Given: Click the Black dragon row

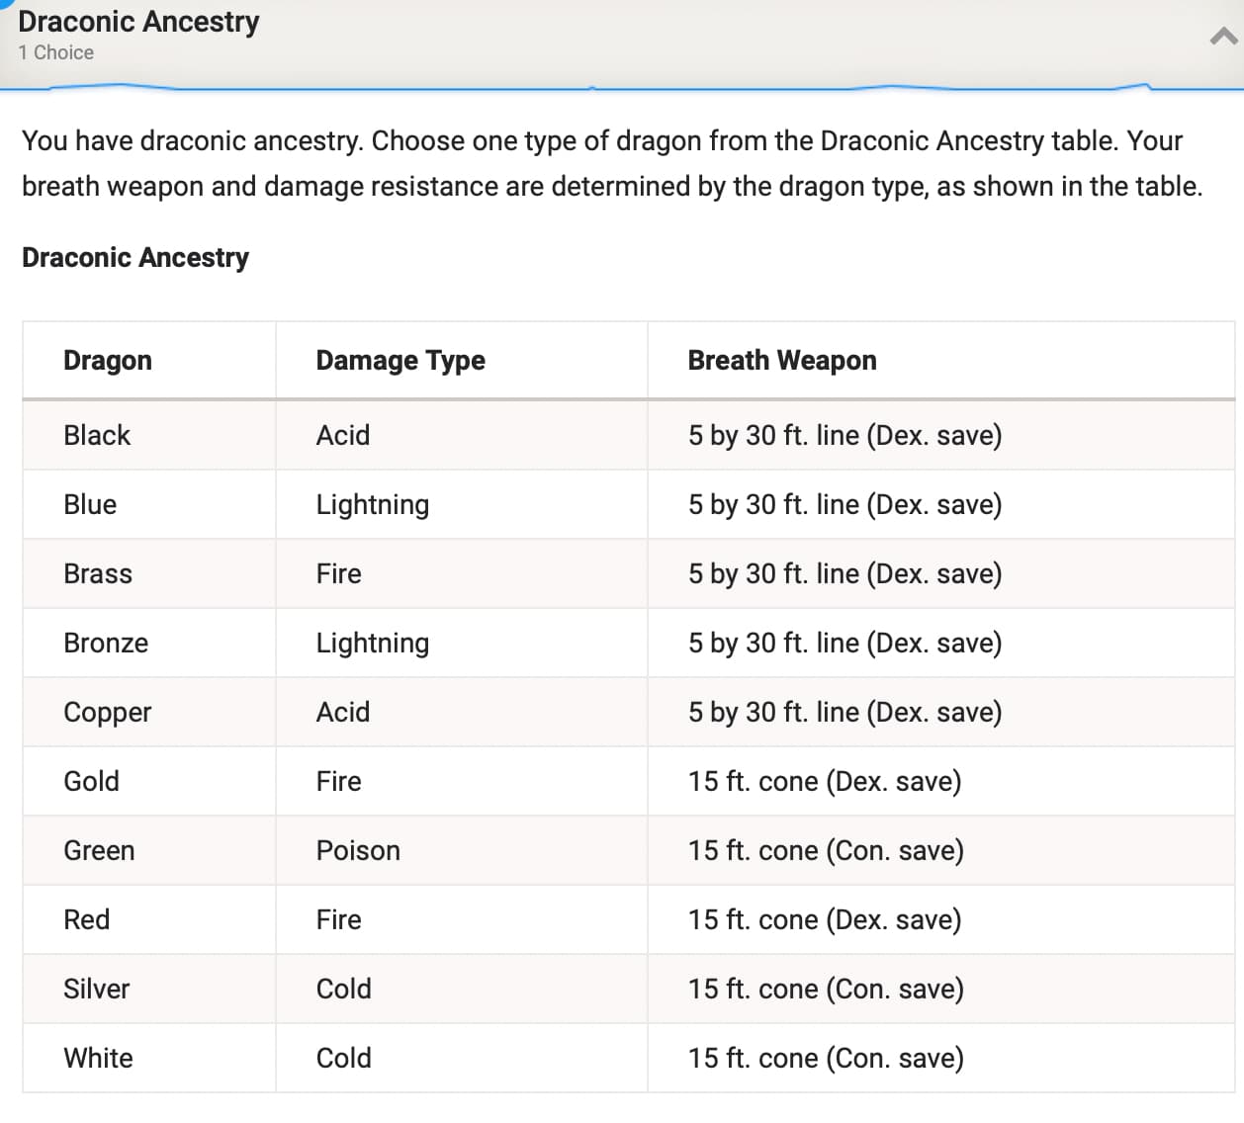Looking at the screenshot, I should click(629, 435).
